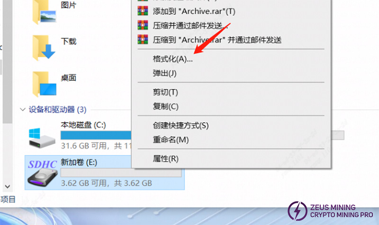Choose 格式化(A)... from the context menu
Screen dimensions: 379x225
tap(172, 59)
